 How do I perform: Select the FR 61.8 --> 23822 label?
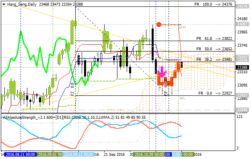tap(214, 39)
